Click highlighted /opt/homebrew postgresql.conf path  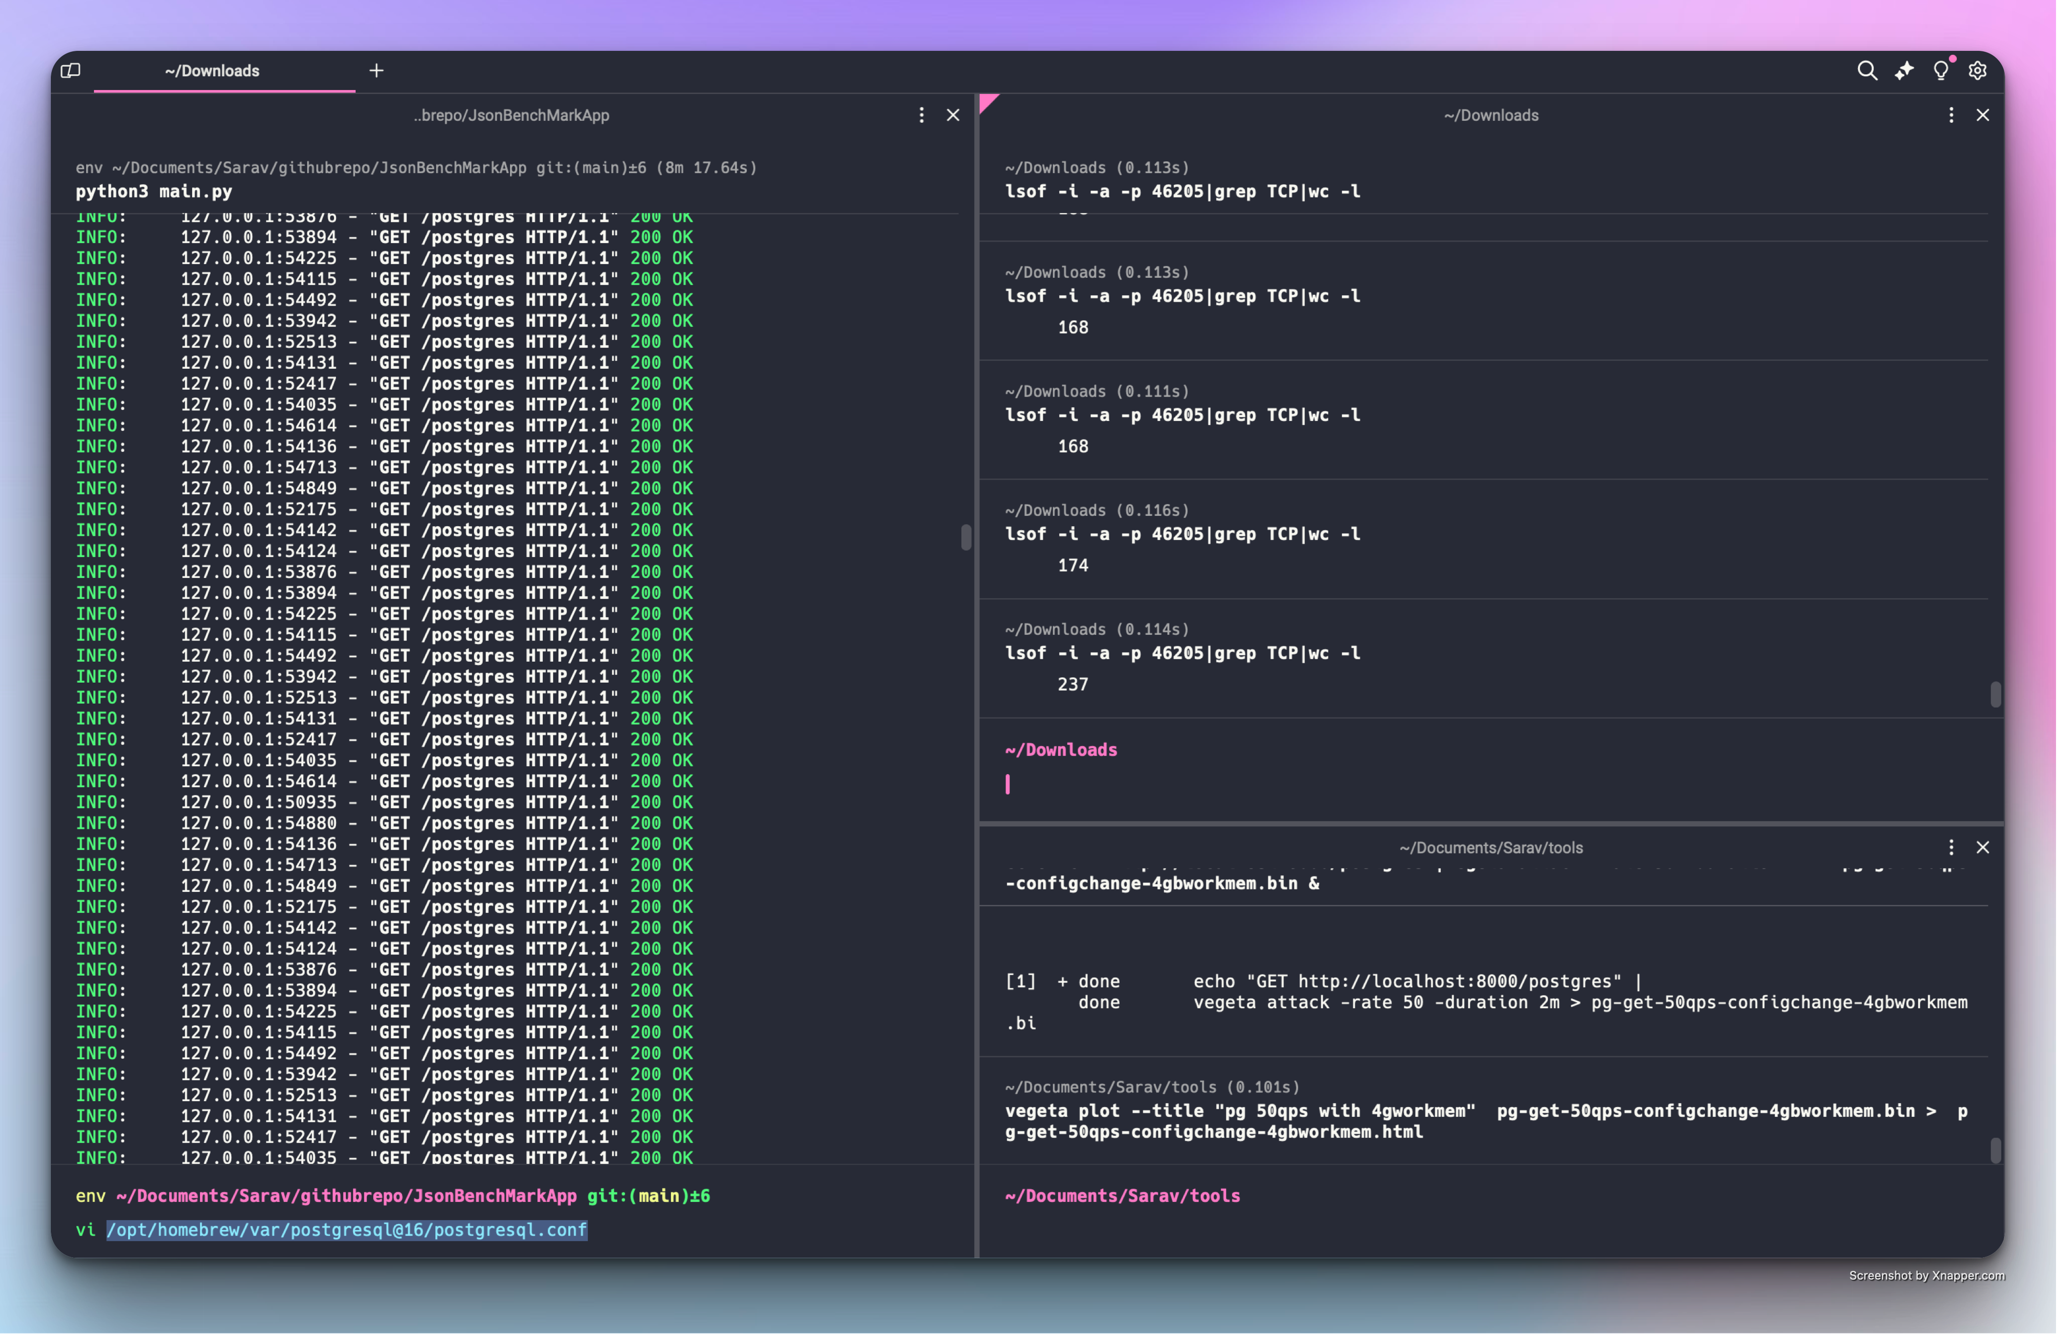tap(347, 1229)
